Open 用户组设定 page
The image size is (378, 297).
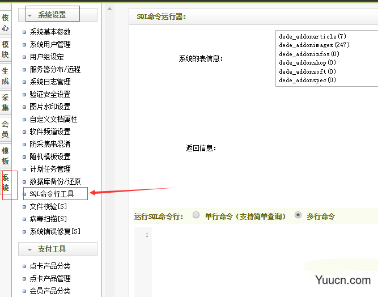click(x=46, y=57)
